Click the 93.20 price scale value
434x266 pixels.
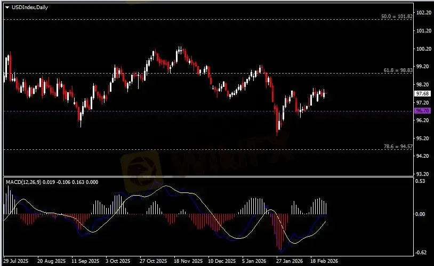[x=423, y=174]
